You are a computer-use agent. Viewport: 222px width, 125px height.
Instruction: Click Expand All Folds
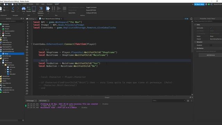point(91,10)
